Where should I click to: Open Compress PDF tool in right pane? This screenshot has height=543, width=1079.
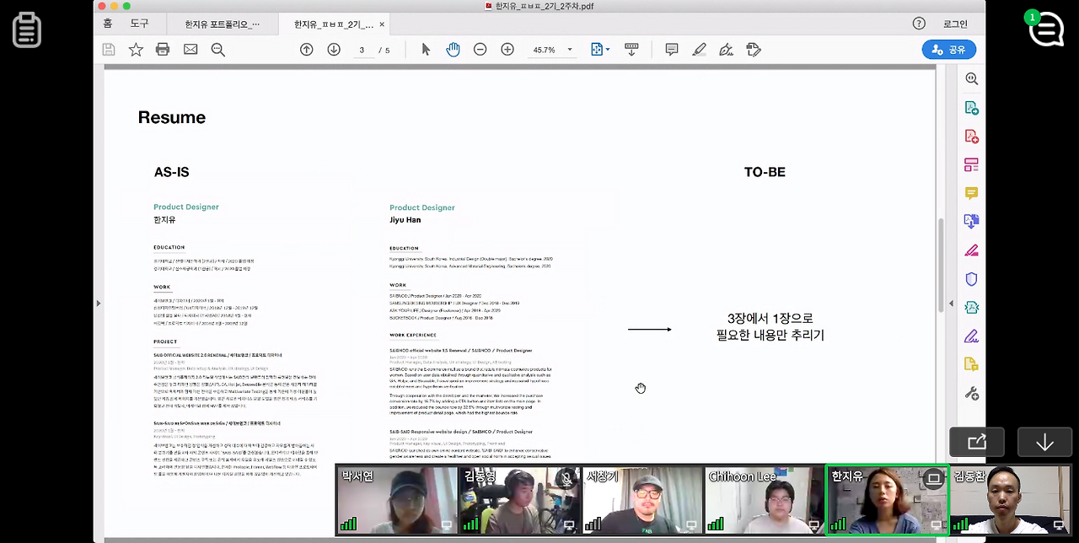(971, 308)
